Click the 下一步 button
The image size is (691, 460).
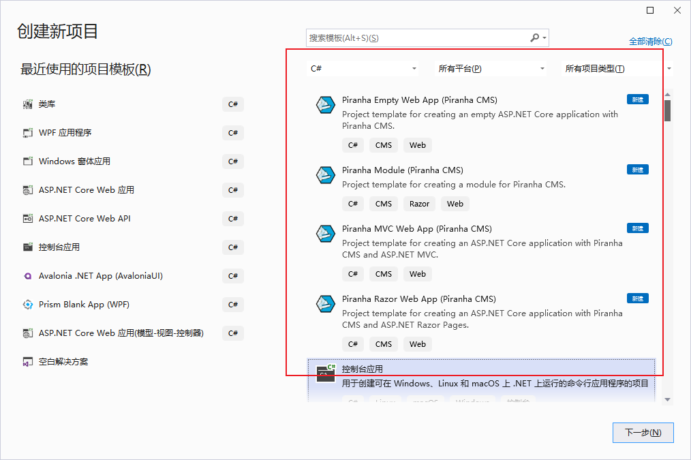click(643, 433)
